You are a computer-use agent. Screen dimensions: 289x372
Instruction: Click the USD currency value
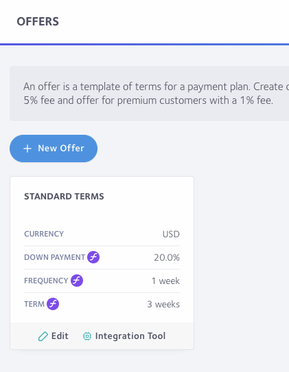point(171,234)
